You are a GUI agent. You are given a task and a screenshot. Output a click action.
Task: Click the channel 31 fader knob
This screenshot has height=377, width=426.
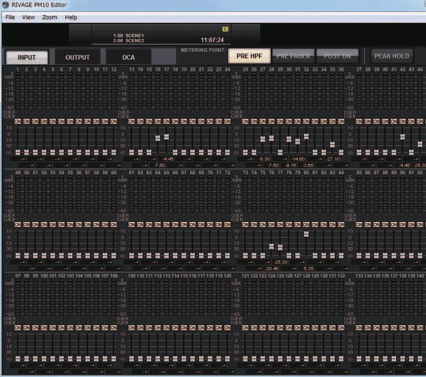pyautogui.click(x=298, y=141)
